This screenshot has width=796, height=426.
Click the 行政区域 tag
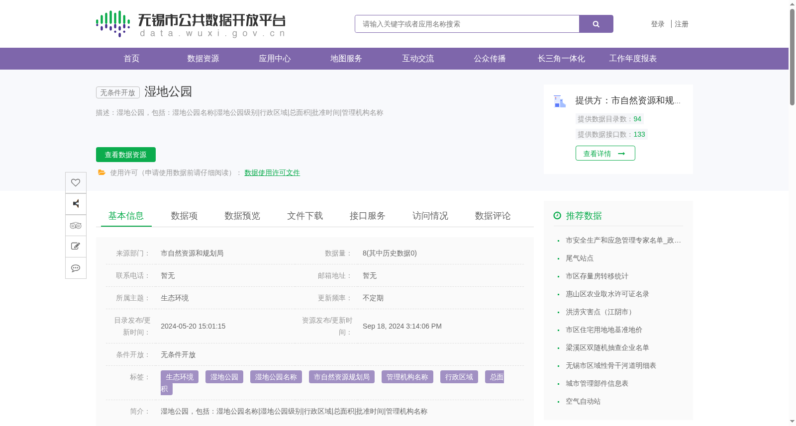point(459,377)
